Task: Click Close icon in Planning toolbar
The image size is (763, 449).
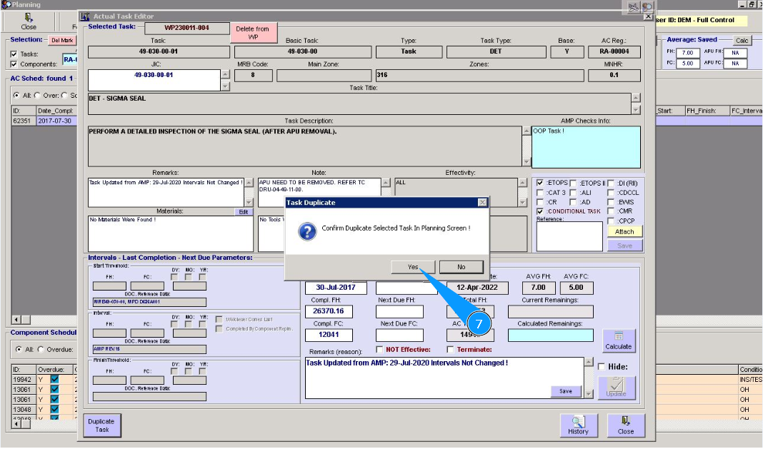Action: click(x=29, y=22)
